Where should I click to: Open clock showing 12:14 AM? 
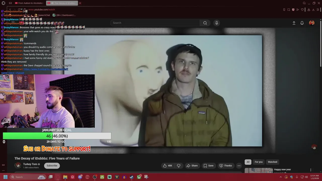click(314, 177)
